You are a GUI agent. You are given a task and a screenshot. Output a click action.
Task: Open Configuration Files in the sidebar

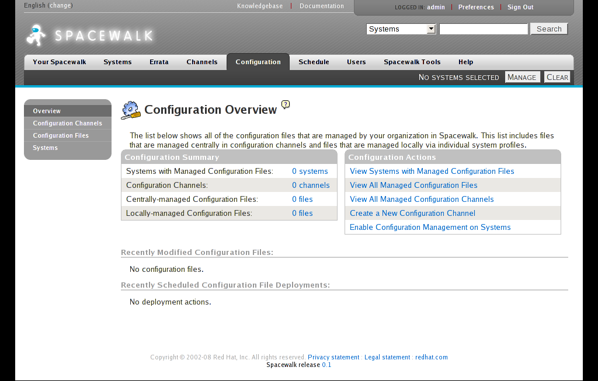[68, 135]
